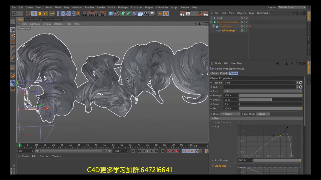Select the Move tool in the toolbar
This screenshot has width=321, height=180.
(x=34, y=14)
